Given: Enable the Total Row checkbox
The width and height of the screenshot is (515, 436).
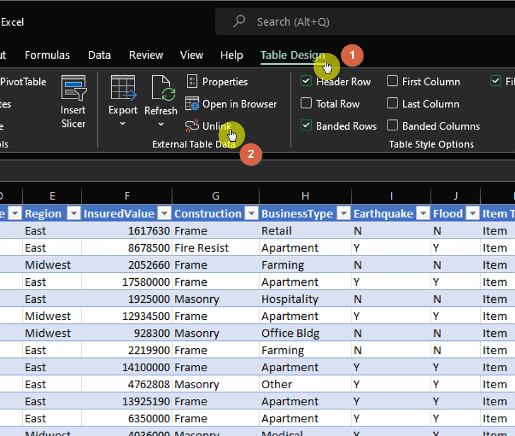Looking at the screenshot, I should [306, 104].
